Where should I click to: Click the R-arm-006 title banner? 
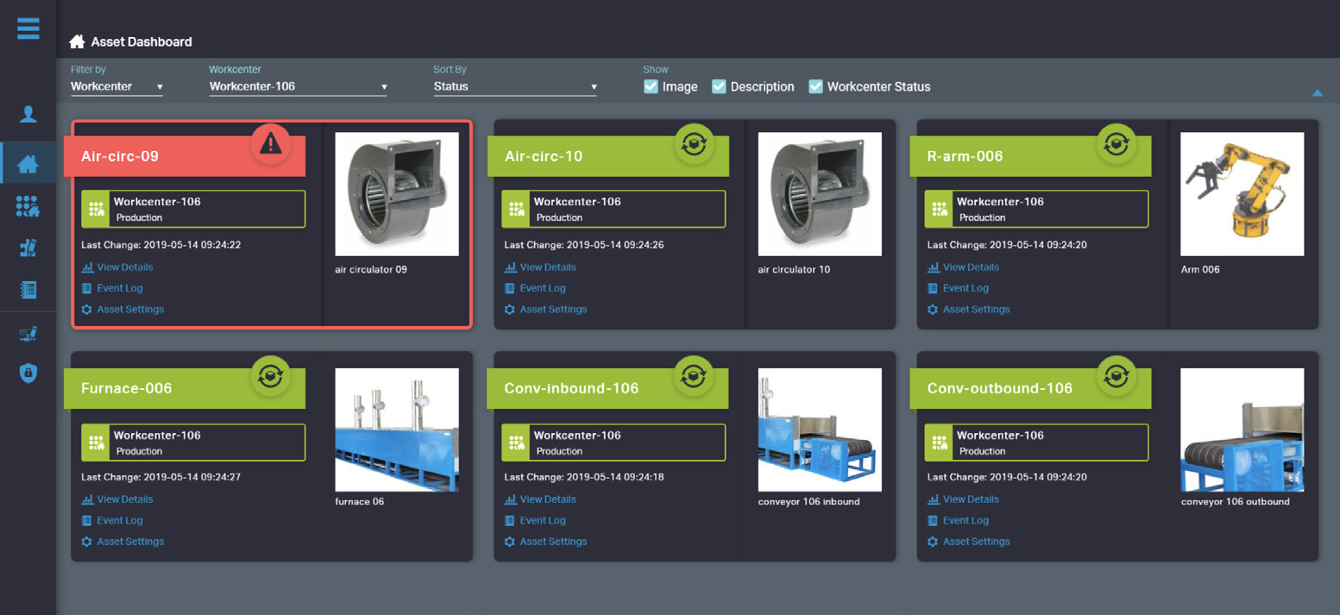click(x=1030, y=156)
